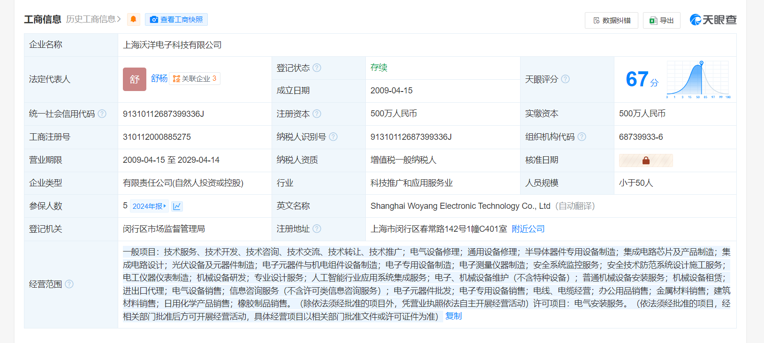
Task: Click help icon next to 统一社会信用代码
Action: click(102, 114)
